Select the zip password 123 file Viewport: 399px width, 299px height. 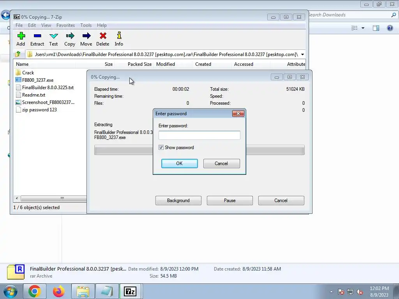pos(36,109)
